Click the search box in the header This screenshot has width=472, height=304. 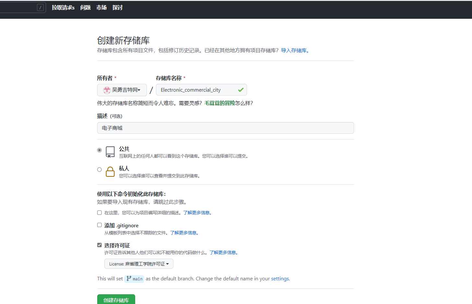23,7
